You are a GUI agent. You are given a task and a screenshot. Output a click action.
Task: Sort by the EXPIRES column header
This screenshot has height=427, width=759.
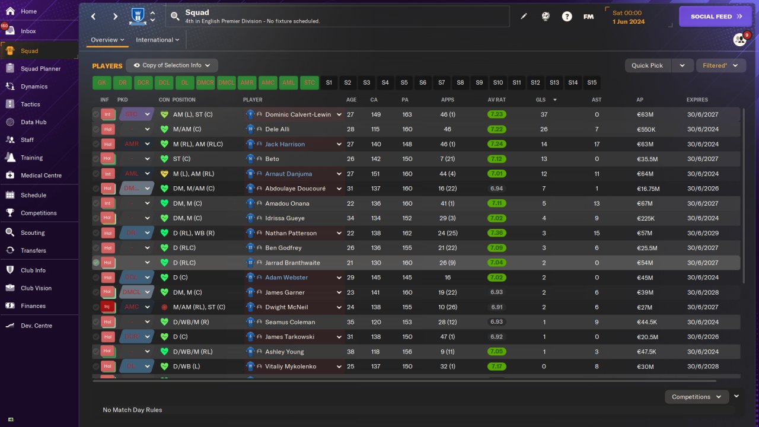697,100
